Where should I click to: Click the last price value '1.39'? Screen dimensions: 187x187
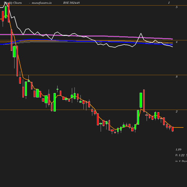tap(178, 150)
